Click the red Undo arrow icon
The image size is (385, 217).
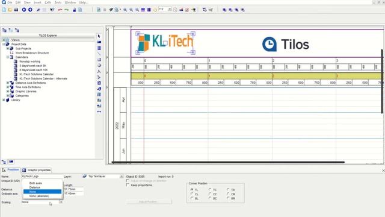point(60,10)
